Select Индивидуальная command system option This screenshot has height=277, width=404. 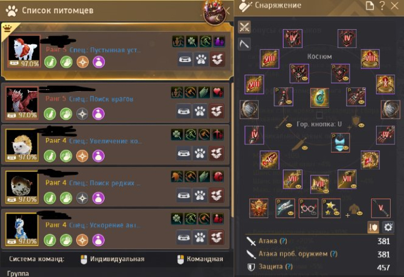(113, 259)
